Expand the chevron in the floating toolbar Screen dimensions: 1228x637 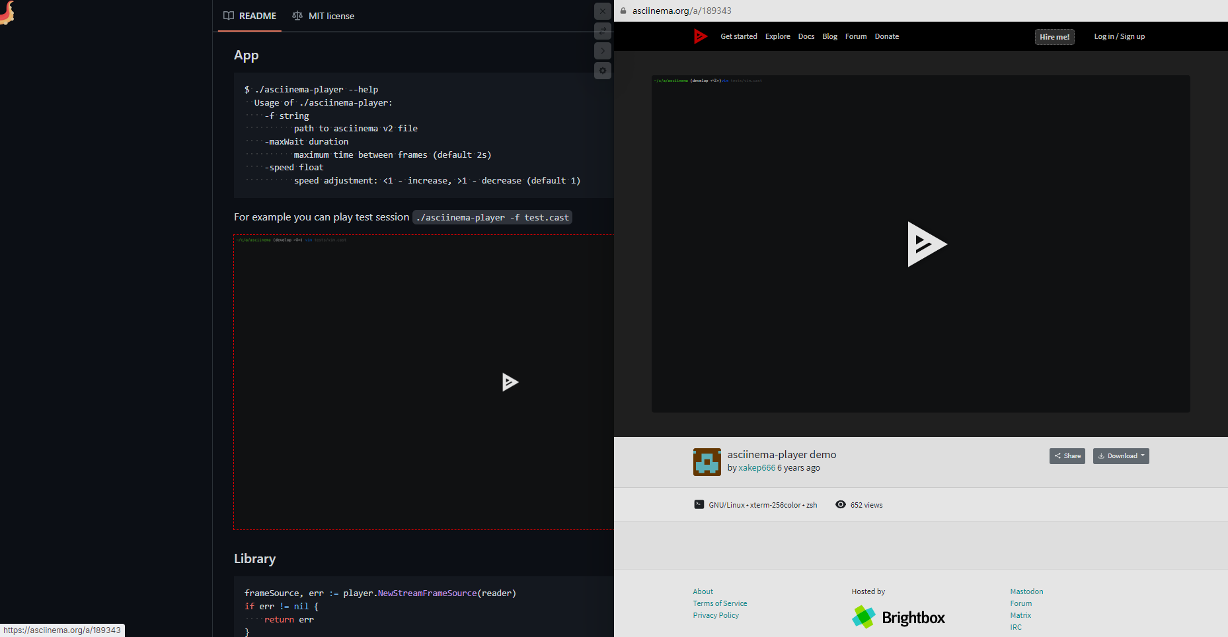tap(602, 50)
